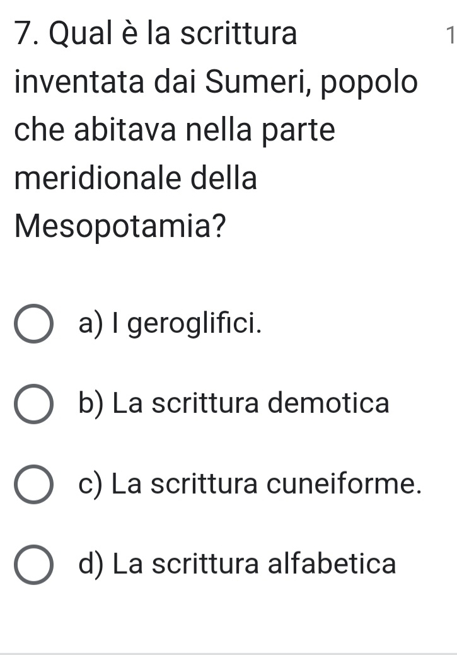
Task: Click the question number "7."
Action: tap(21, 35)
